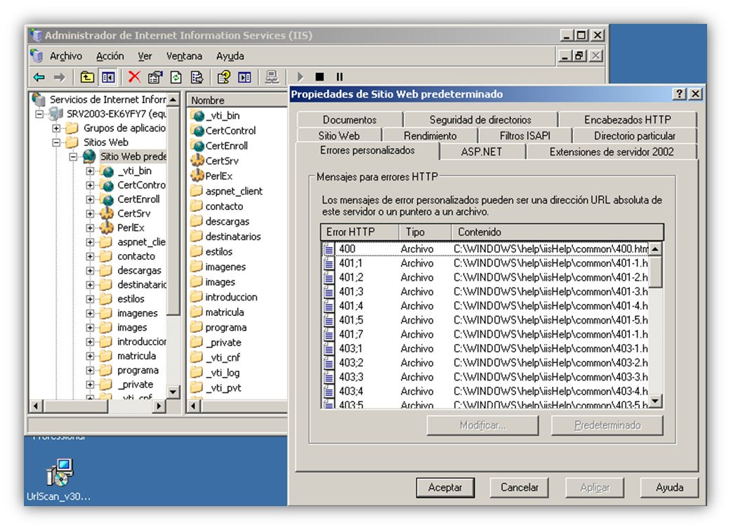Expand the PerlEx tree node
The height and width of the screenshot is (530, 731).
[x=90, y=228]
